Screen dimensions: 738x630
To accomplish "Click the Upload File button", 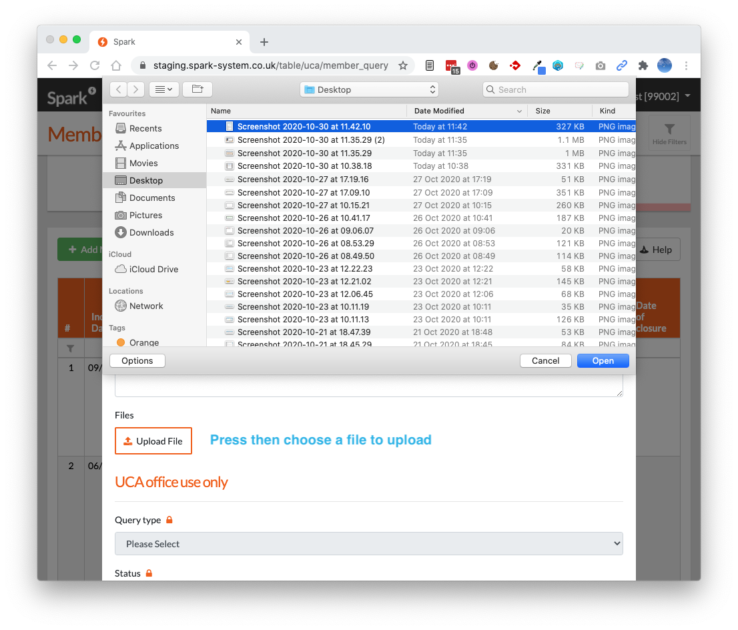I will click(153, 441).
